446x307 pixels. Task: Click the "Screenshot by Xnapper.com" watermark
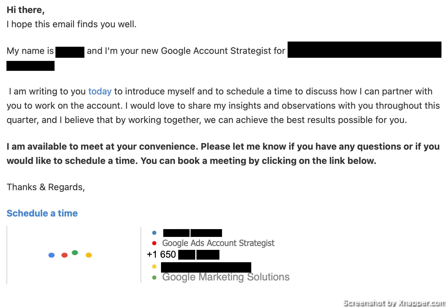394,303
